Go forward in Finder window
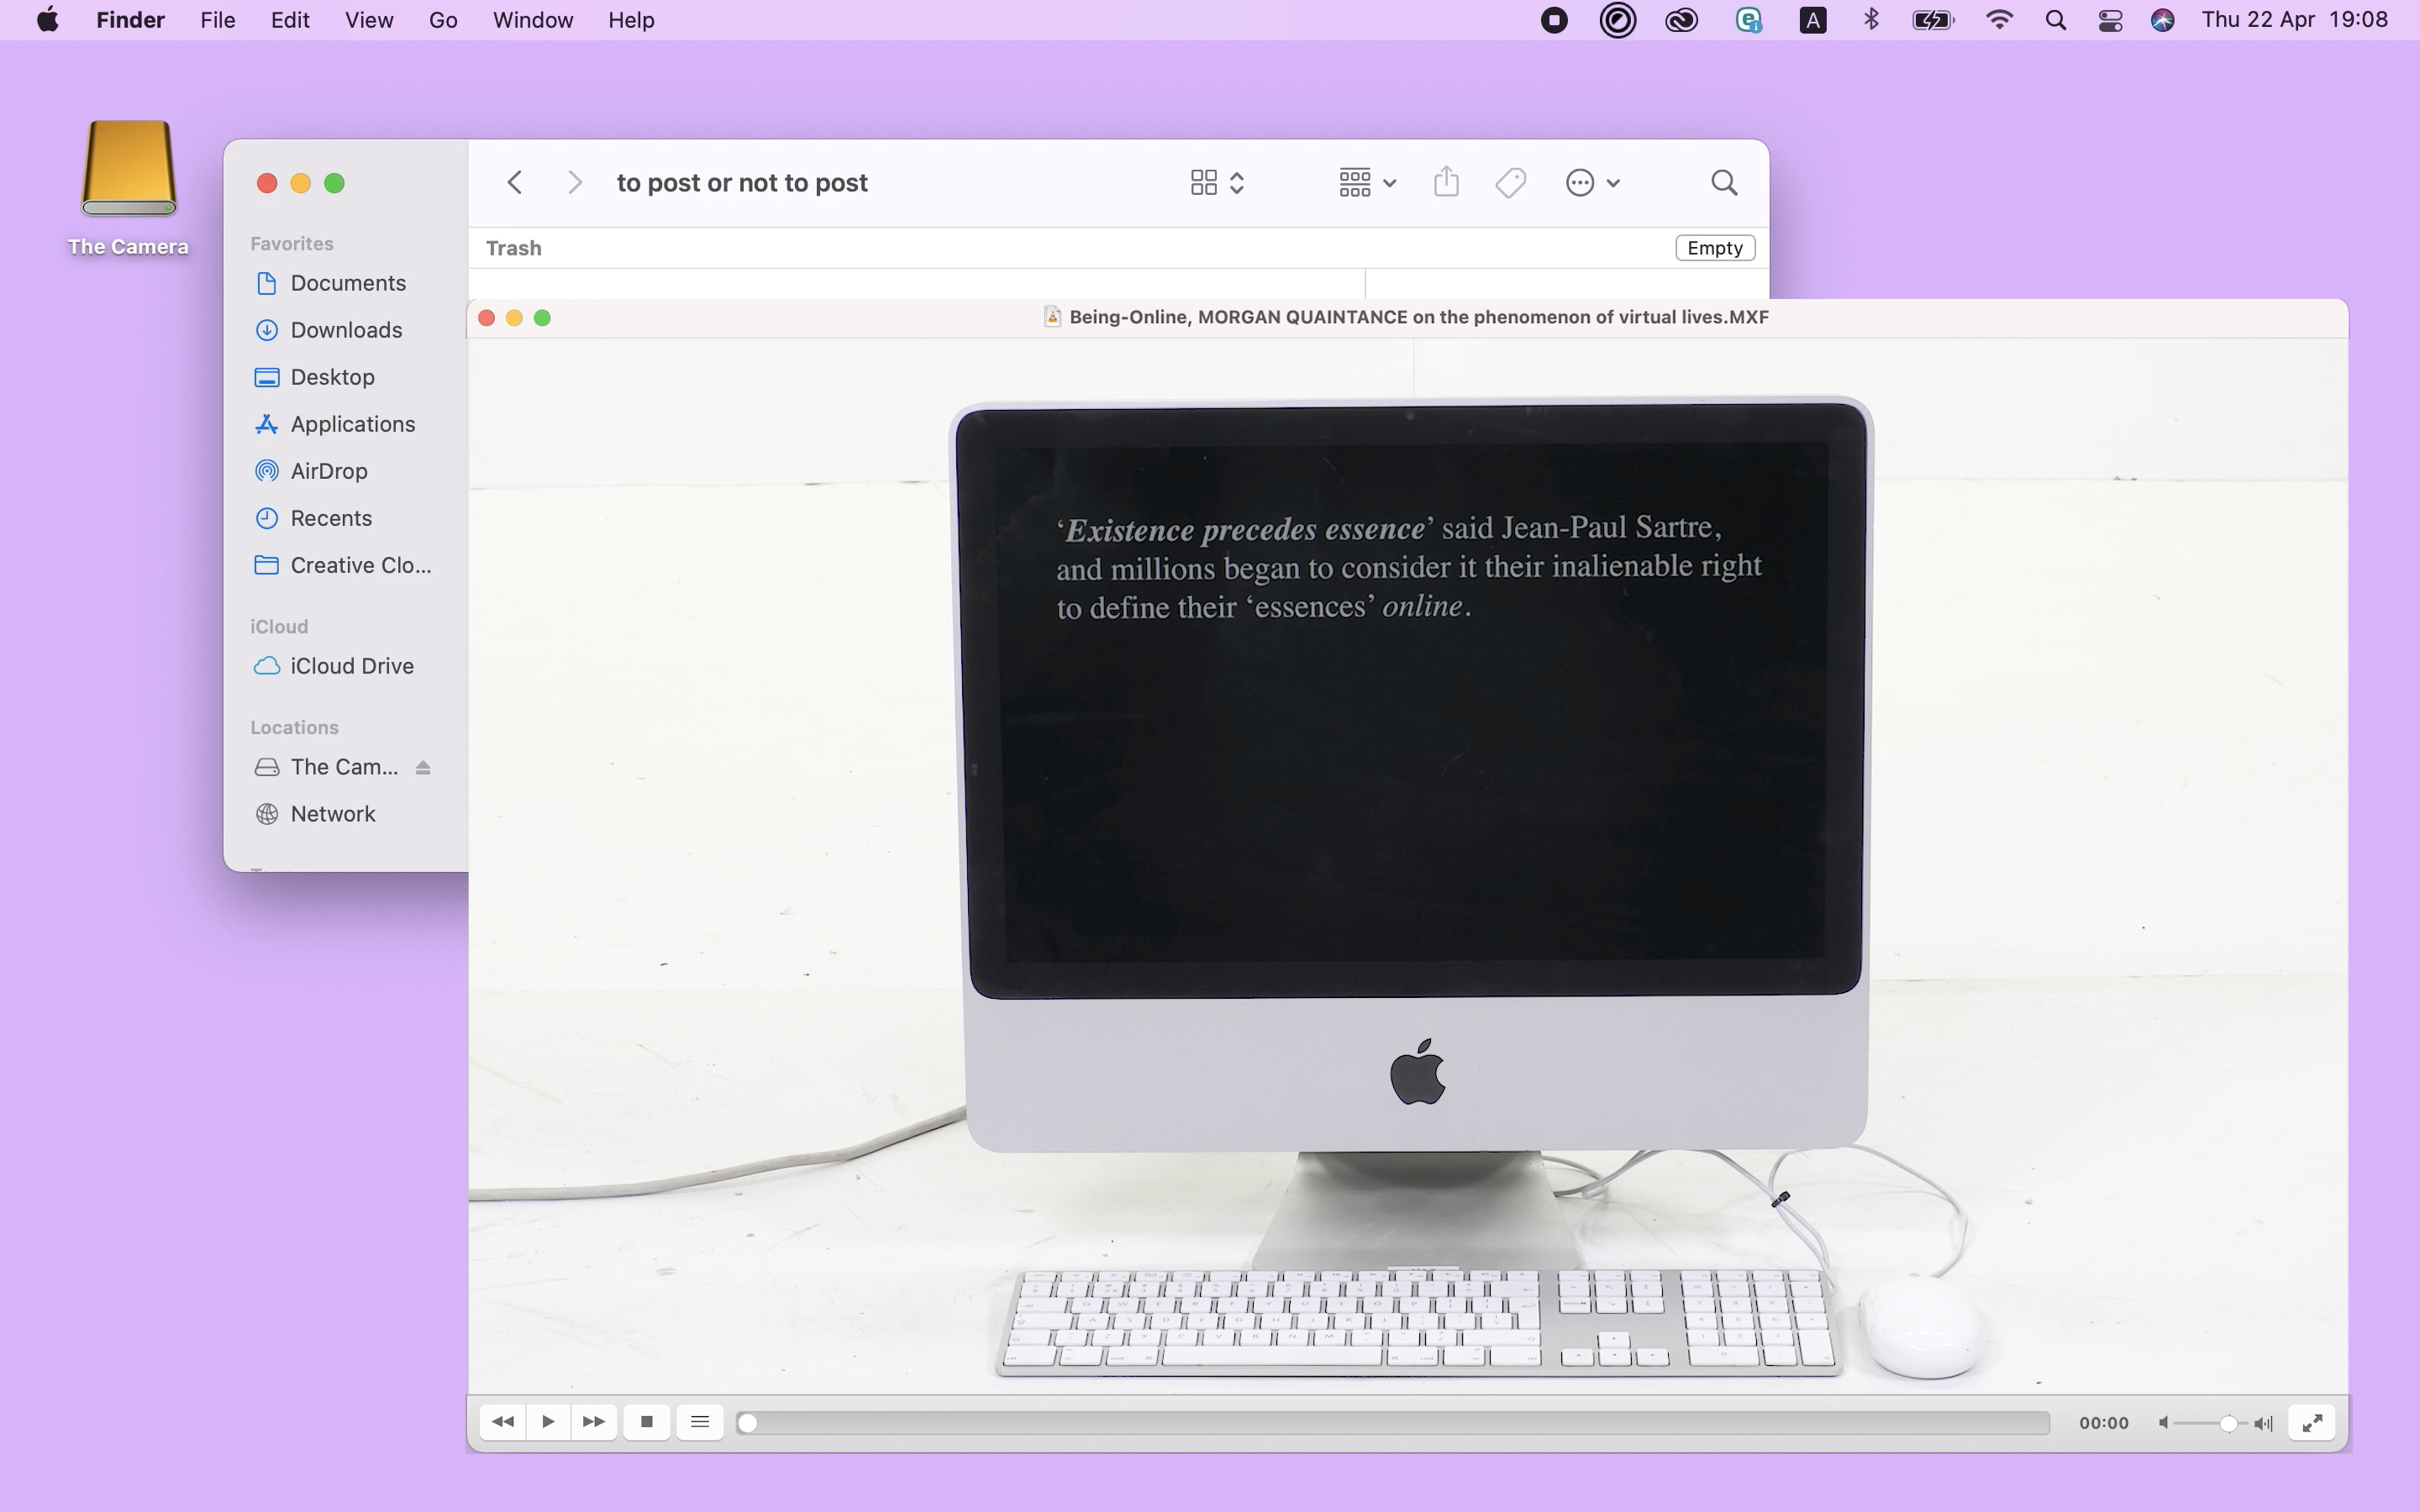The height and width of the screenshot is (1512, 2420). pos(574,183)
